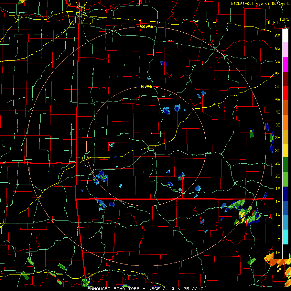Click the 46 legend value
291x291 pixels.
pos(278,100)
